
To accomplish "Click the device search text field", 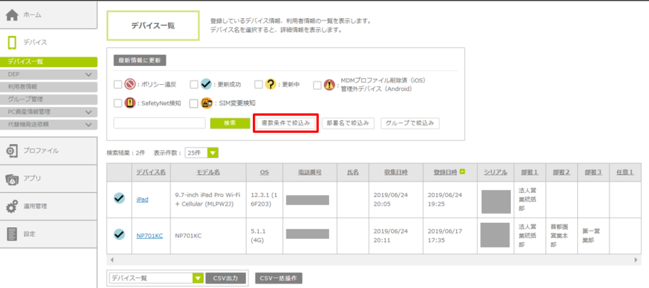I will (x=160, y=123).
